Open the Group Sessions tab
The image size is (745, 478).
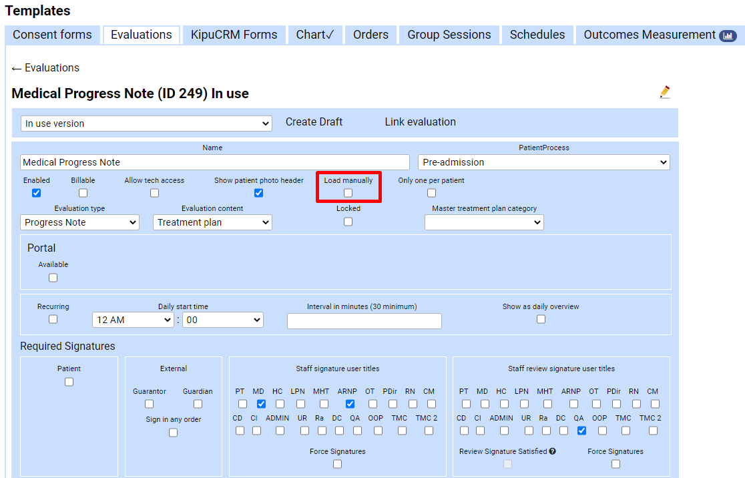[449, 34]
